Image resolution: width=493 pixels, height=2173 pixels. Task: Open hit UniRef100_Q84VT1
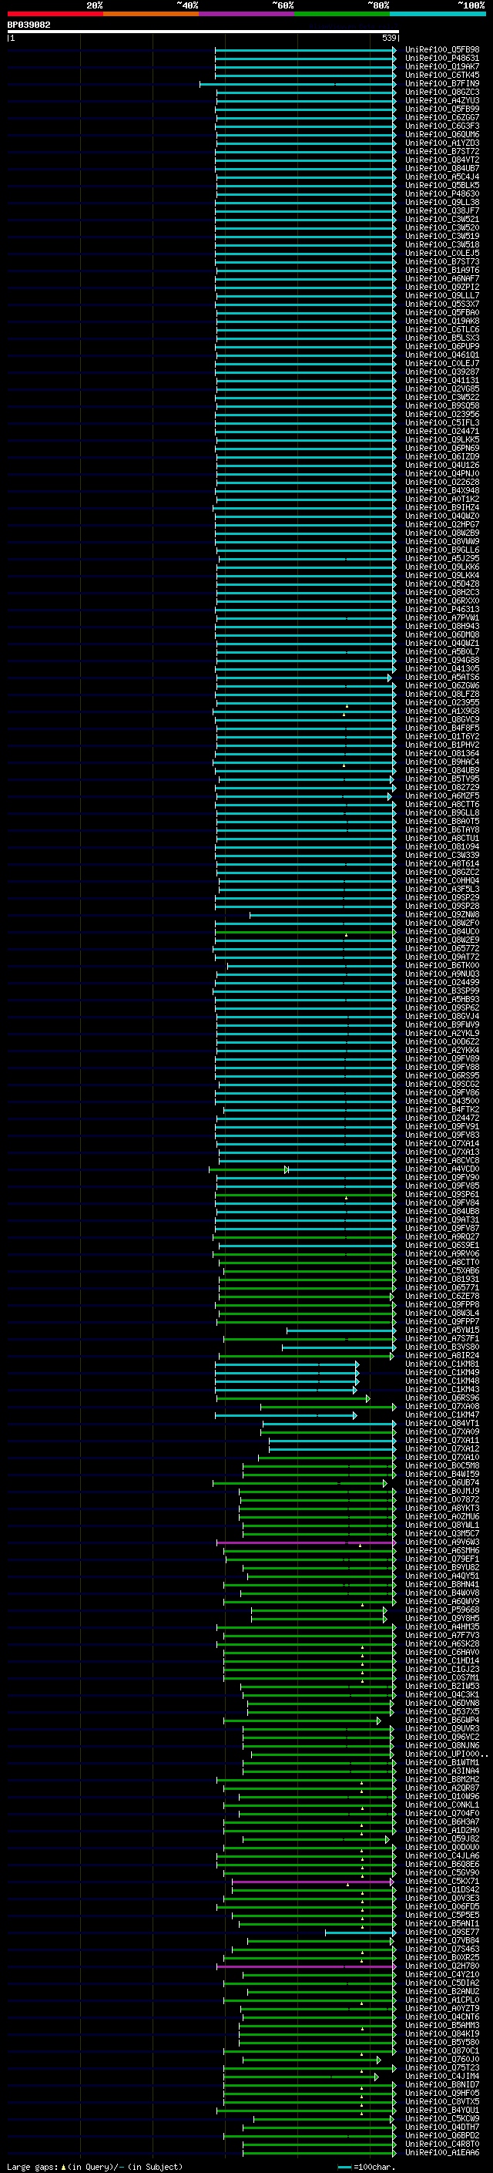pyautogui.click(x=441, y=1424)
